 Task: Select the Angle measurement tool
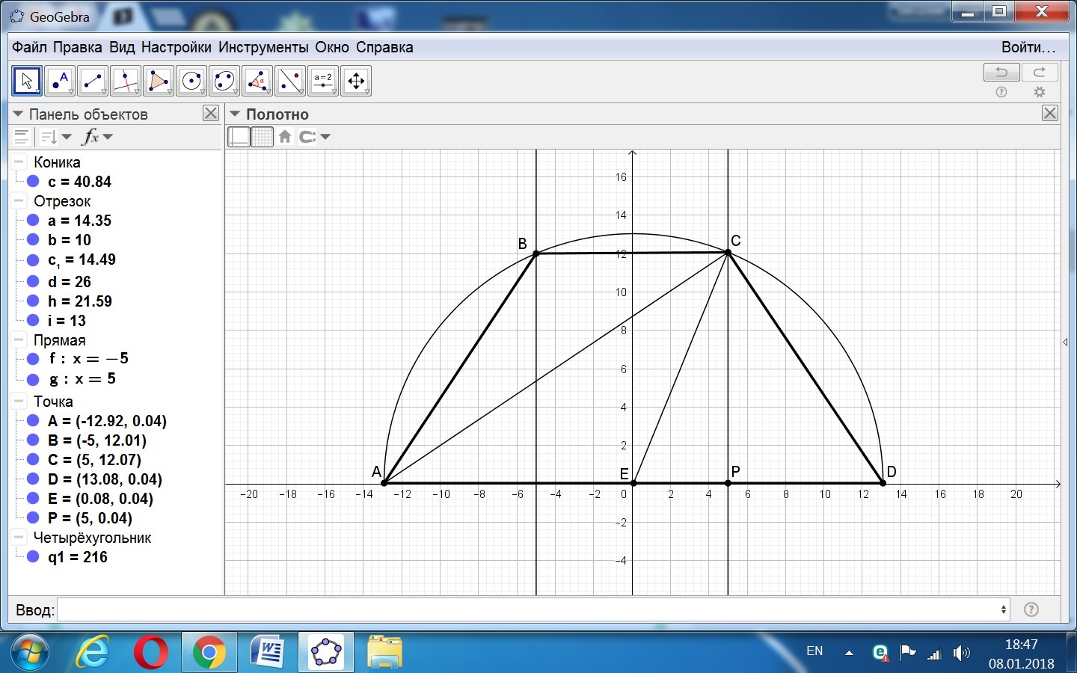click(x=257, y=81)
